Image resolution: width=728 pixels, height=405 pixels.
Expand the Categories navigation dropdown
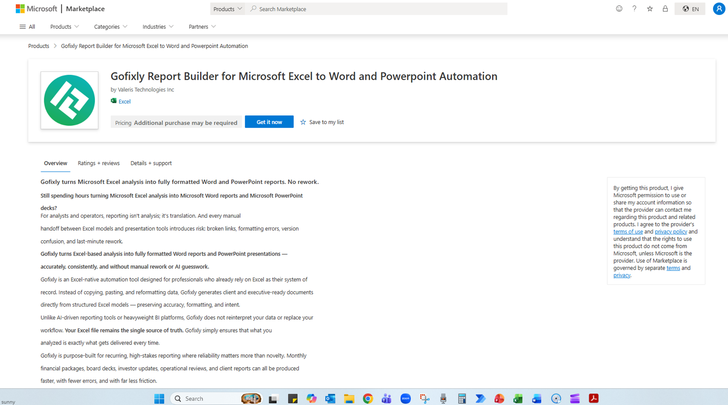coord(110,27)
